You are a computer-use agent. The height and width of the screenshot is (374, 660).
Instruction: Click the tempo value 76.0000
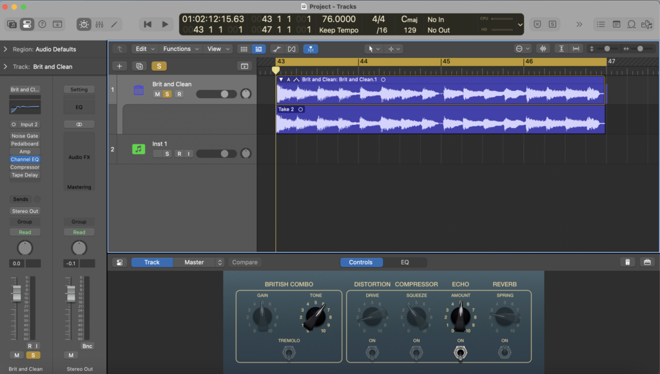tap(338, 19)
